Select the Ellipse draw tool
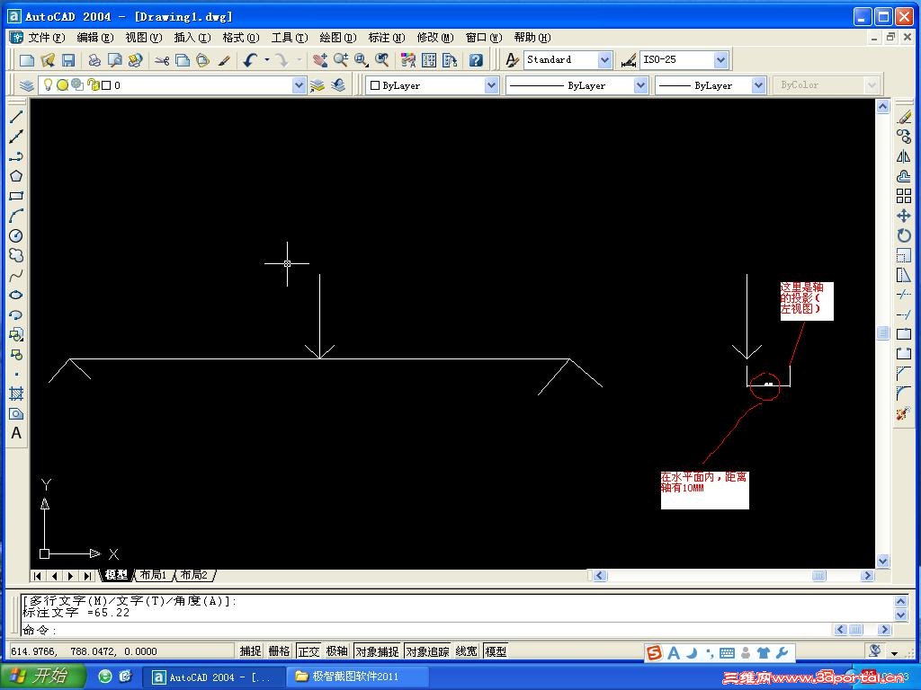921x690 pixels. coord(16,295)
